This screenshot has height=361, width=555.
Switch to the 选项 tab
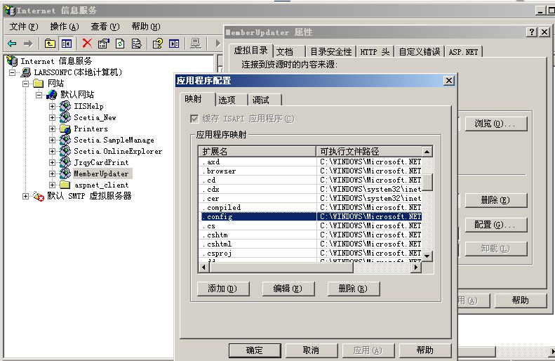(x=227, y=100)
